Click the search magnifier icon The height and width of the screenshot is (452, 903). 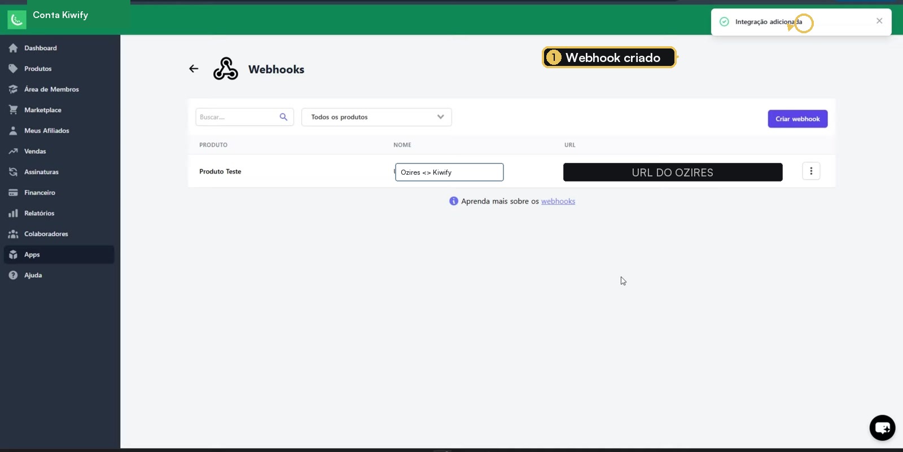pyautogui.click(x=283, y=117)
